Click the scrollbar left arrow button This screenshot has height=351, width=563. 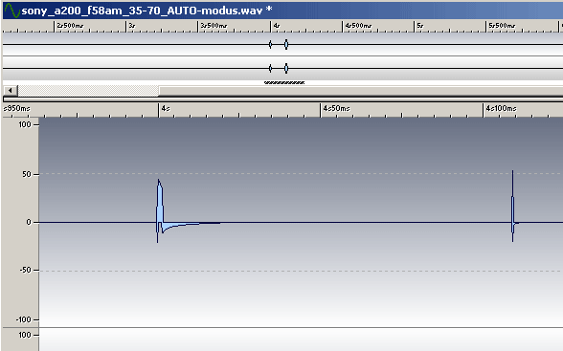11,90
